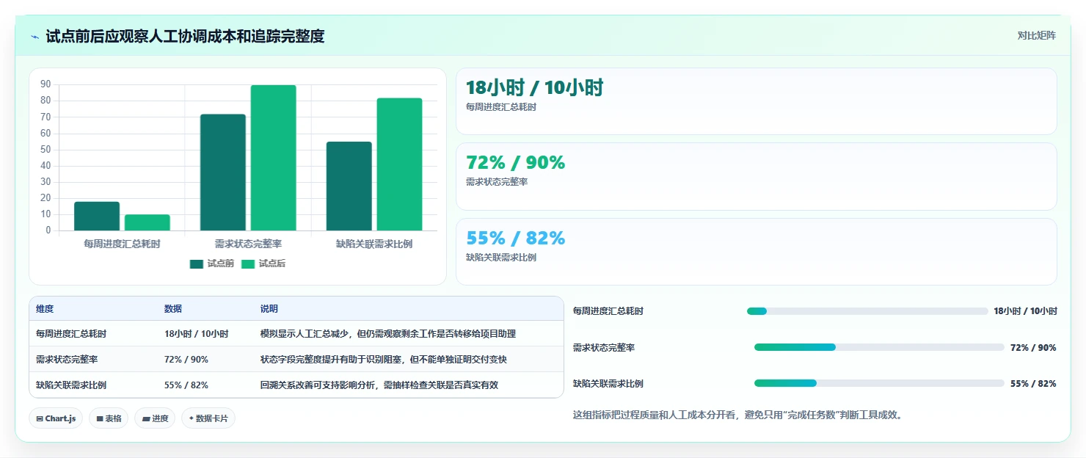
Task: Click the 55% / 82% value beside progress bar
Action: pos(1033,384)
